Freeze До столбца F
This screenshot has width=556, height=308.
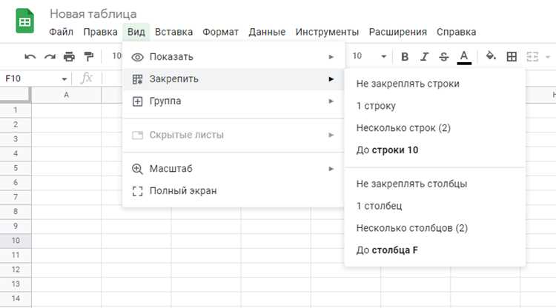click(434, 250)
